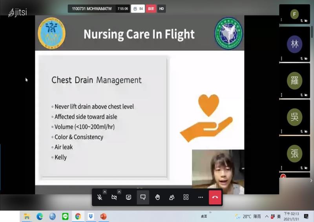Open LINE app from the taskbar

coord(65,216)
